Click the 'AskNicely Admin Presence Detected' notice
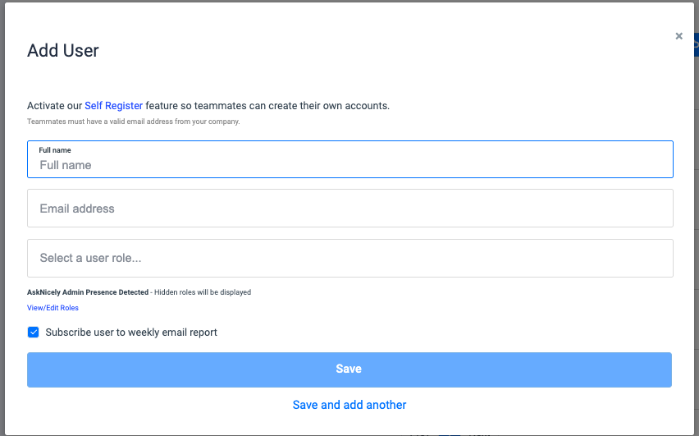 88,292
